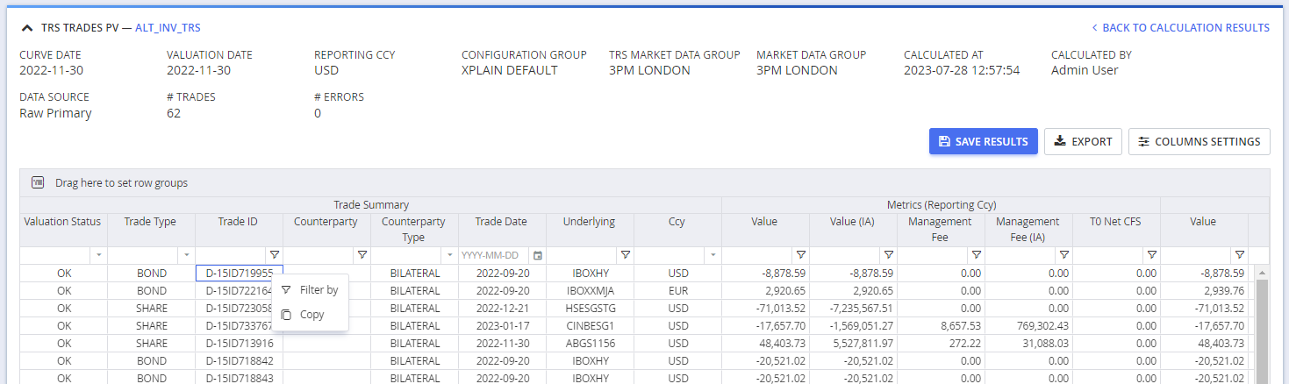Choose 'Filter by' in the context menu
Viewport: 1289px width, 384px height.
pos(318,290)
